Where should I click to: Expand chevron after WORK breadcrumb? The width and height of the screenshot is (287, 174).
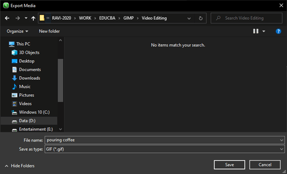point(95,18)
